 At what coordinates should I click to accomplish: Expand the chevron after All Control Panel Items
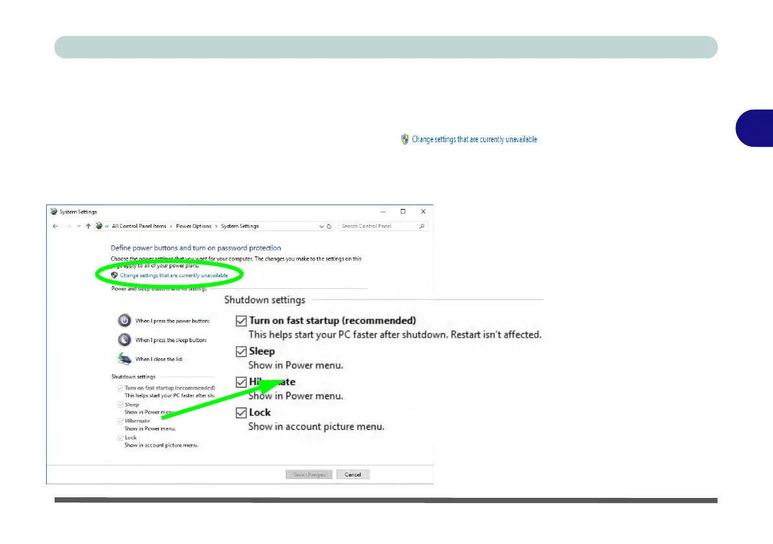[171, 227]
